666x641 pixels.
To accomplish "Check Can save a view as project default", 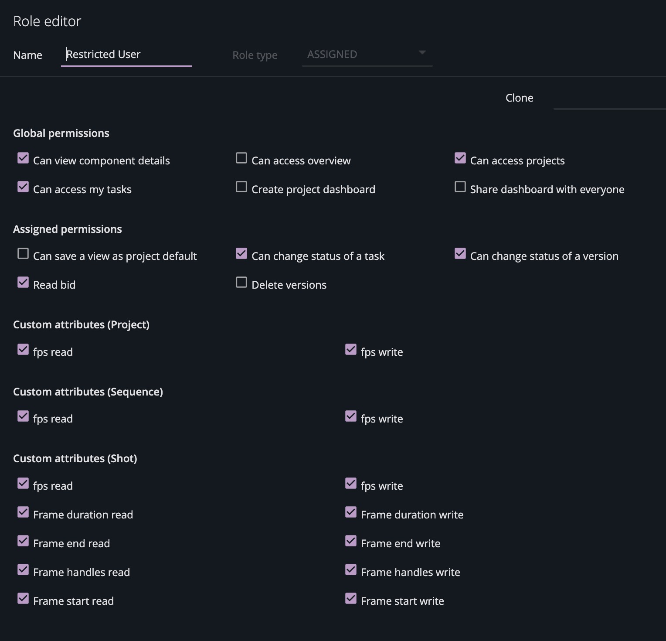I will (x=23, y=253).
